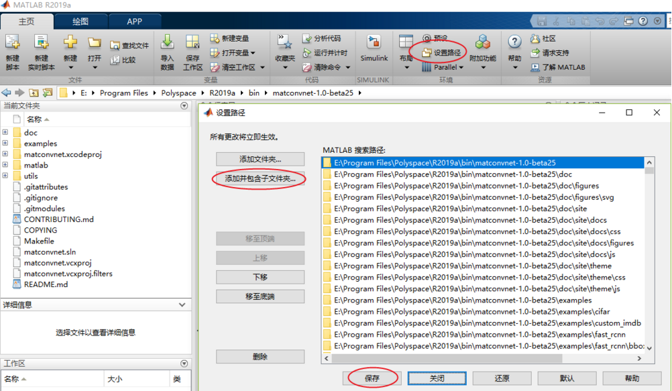This screenshot has width=672, height=391.
Task: Switch to the Plots (绘图) tab
Action: (80, 21)
